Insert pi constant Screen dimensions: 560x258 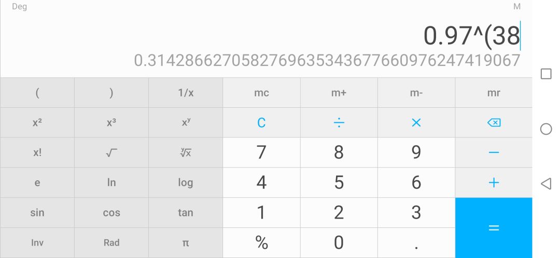(x=186, y=242)
